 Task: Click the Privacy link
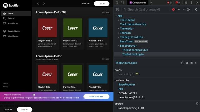pyautogui.click(x=5, y=87)
